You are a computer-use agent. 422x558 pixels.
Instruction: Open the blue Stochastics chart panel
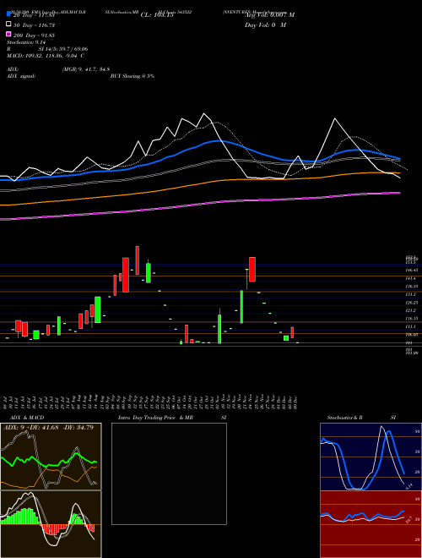tap(371, 457)
